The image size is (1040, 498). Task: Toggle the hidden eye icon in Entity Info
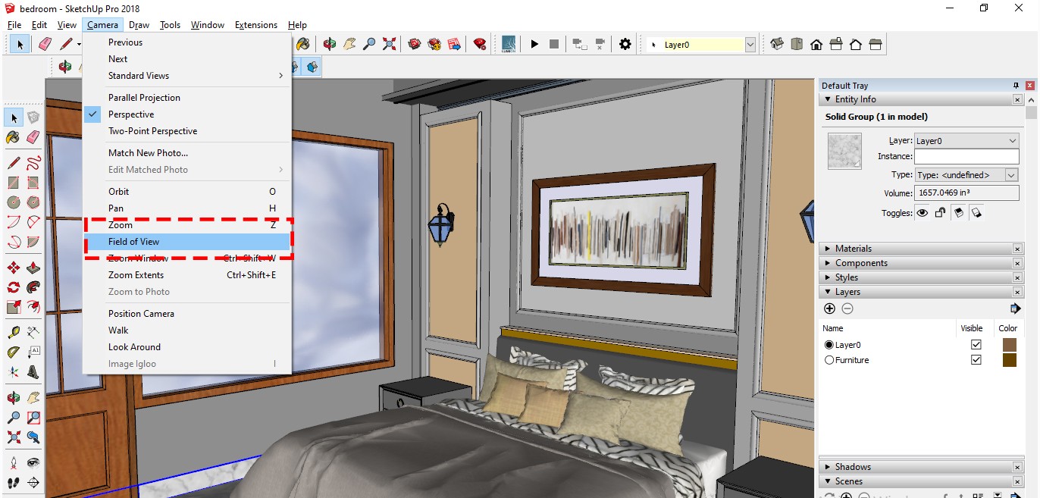click(x=923, y=213)
